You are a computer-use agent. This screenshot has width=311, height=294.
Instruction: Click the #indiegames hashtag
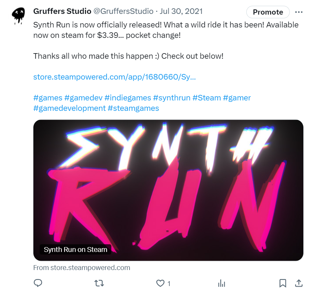(128, 98)
